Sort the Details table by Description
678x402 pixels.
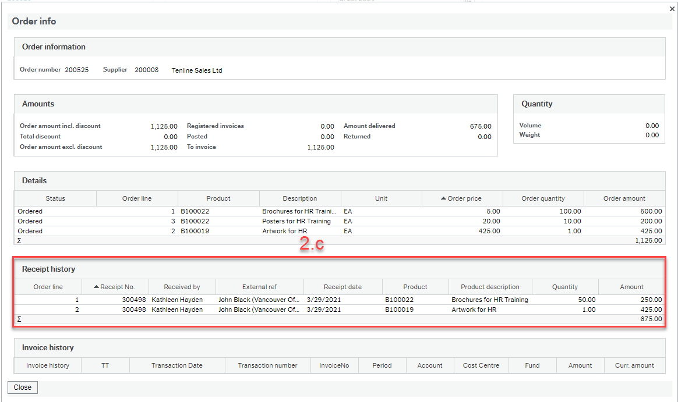pyautogui.click(x=299, y=198)
